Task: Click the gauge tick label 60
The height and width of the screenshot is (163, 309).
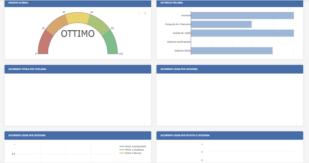Action: coord(92,12)
